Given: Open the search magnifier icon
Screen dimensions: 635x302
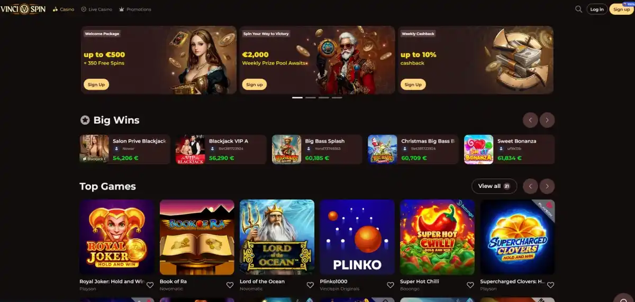Looking at the screenshot, I should (x=578, y=9).
